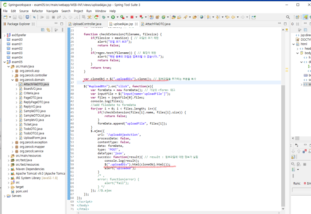Click the red Stop toolbar icon
Screen dimensions: 311x214
tap(132, 17)
